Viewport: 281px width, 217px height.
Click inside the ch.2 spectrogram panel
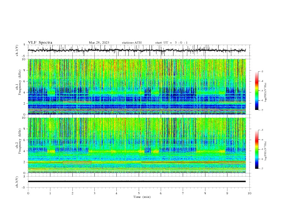tap(137, 145)
